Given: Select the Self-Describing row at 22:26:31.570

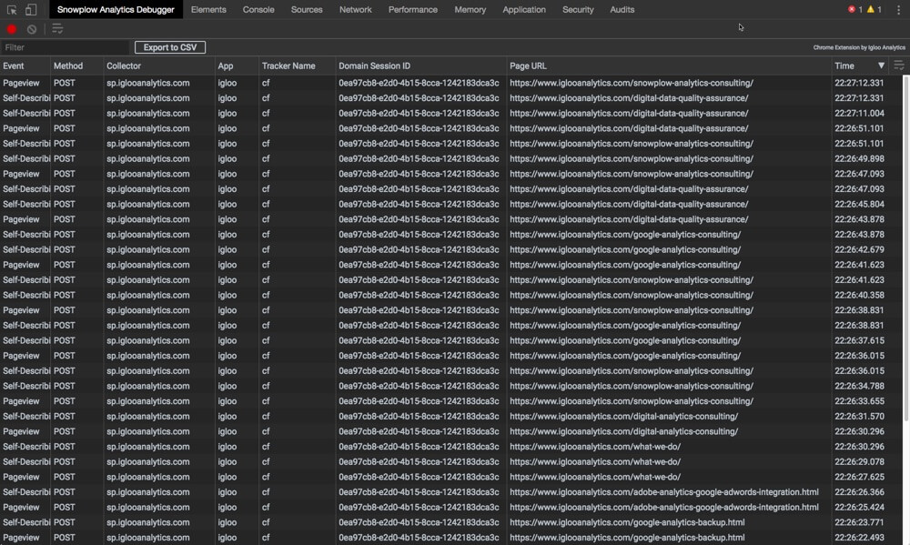Looking at the screenshot, I should click(x=451, y=416).
